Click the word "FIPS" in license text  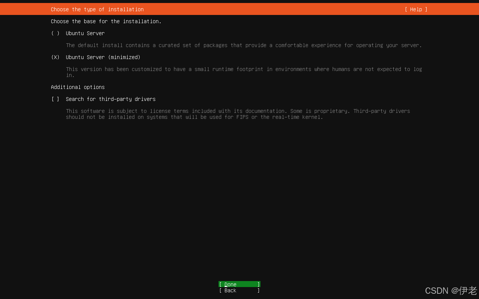pyautogui.click(x=242, y=117)
